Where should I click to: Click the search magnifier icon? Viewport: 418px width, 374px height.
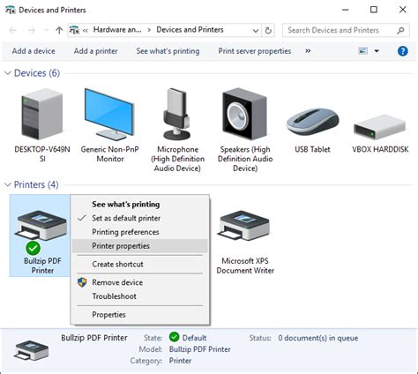[400, 30]
